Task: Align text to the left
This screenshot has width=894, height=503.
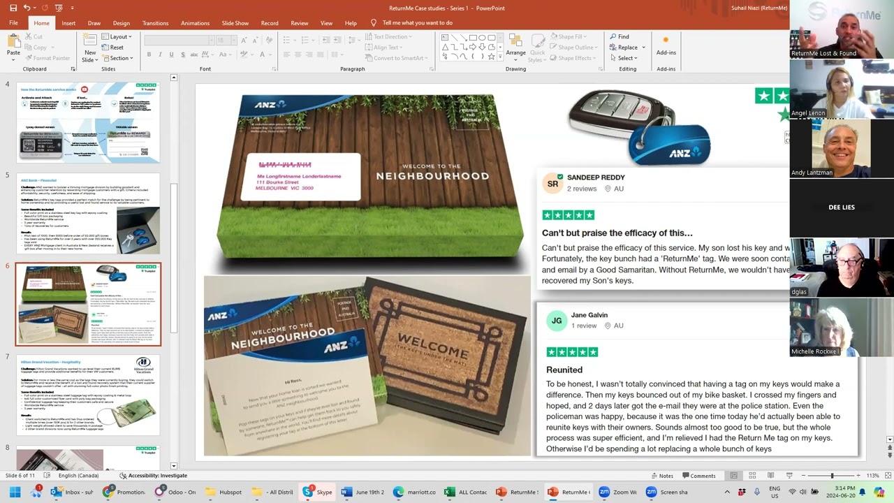Action: pos(287,54)
